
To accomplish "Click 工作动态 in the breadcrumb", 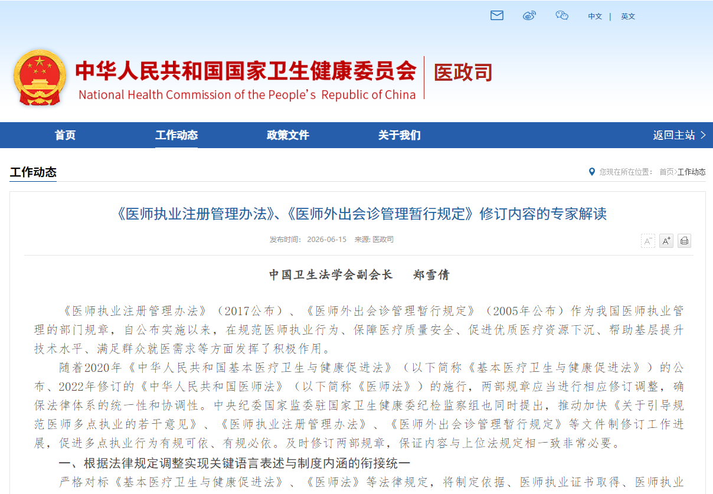I will click(692, 172).
